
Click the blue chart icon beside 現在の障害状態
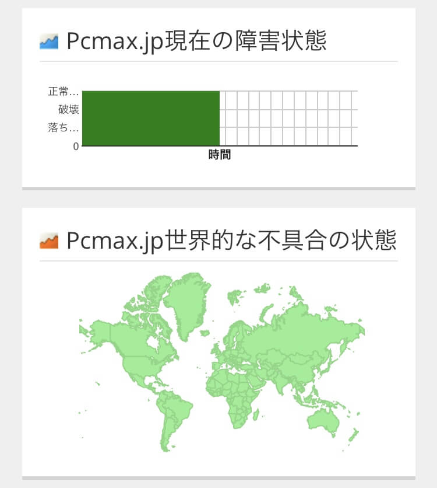coord(49,41)
